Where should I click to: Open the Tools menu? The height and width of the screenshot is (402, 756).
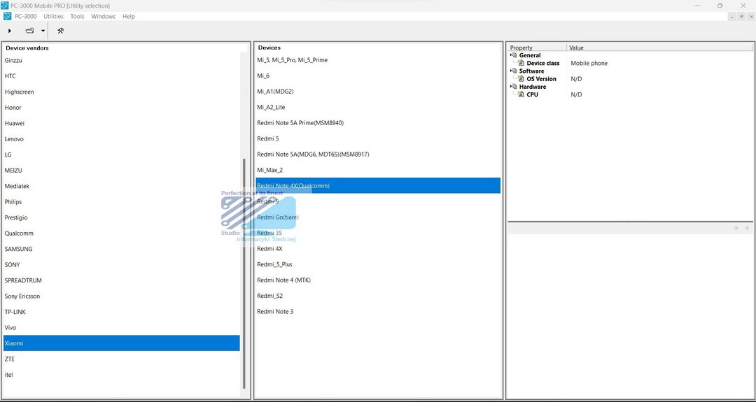pos(77,16)
